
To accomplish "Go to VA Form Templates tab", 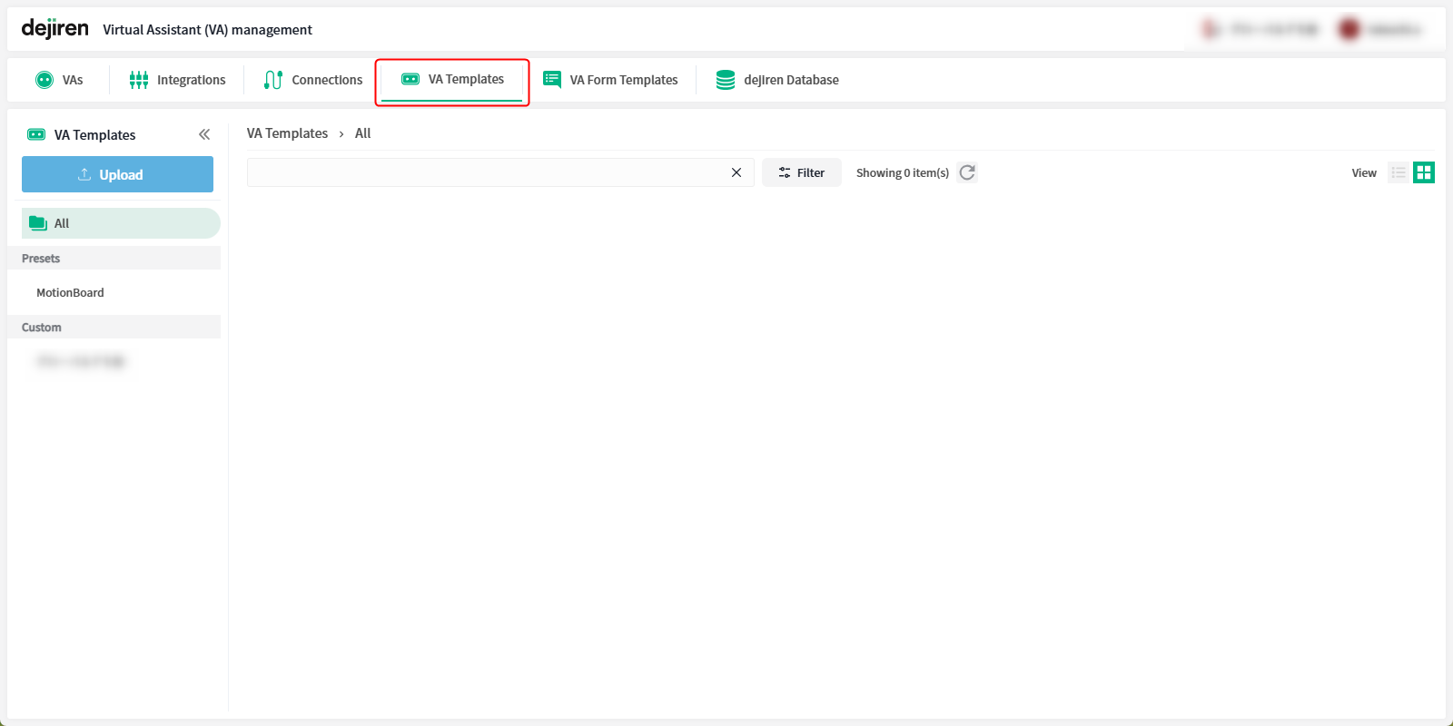I will coord(610,80).
